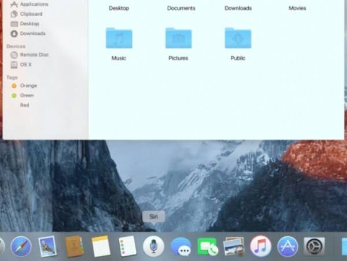Viewport: 347px width, 261px height.
Task: Open the App Store dock icon
Action: [x=287, y=246]
